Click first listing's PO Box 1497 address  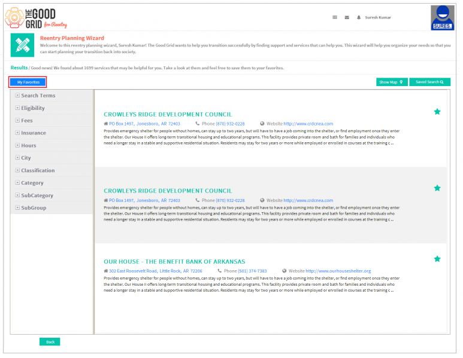(144, 124)
